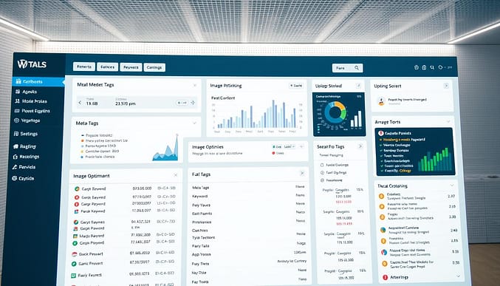
Task: Click the orange legend dot in Meta Tags
Action: (x=83, y=140)
